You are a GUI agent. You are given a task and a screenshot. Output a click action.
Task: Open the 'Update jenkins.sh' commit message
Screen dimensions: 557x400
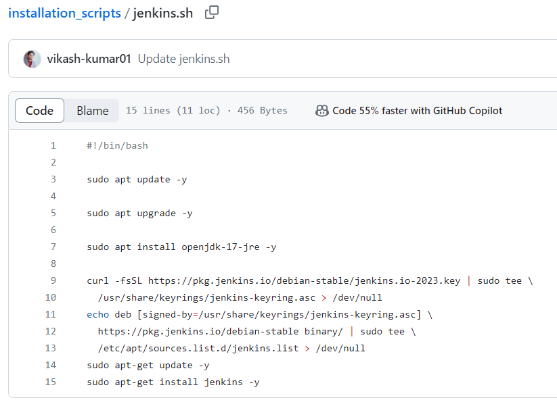[x=183, y=59]
